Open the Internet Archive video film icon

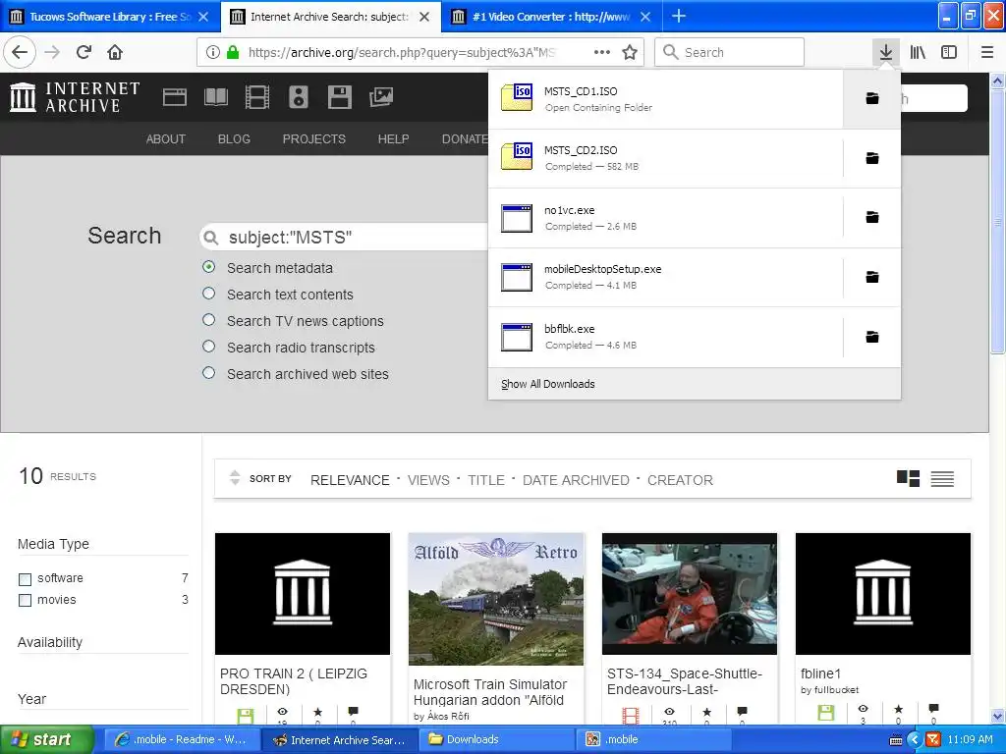pos(256,97)
